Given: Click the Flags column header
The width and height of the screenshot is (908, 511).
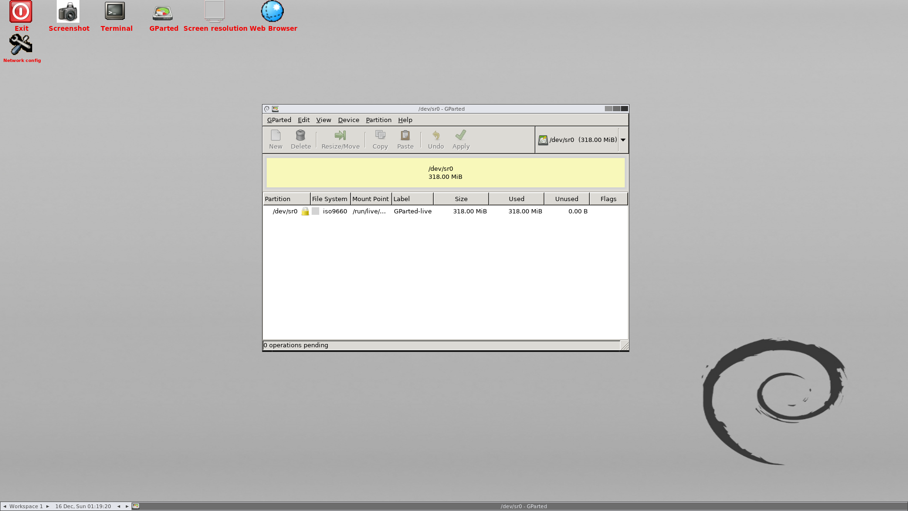Looking at the screenshot, I should point(608,199).
